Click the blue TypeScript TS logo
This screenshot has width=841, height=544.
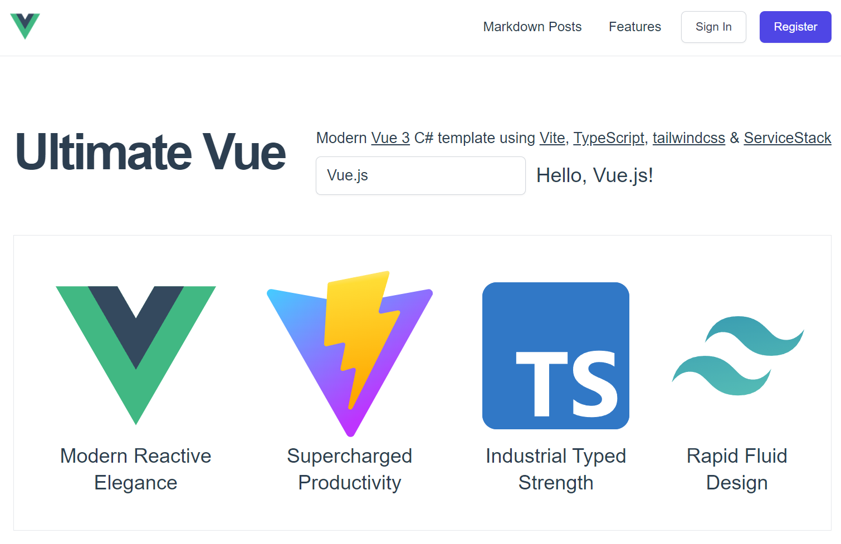coord(556,356)
